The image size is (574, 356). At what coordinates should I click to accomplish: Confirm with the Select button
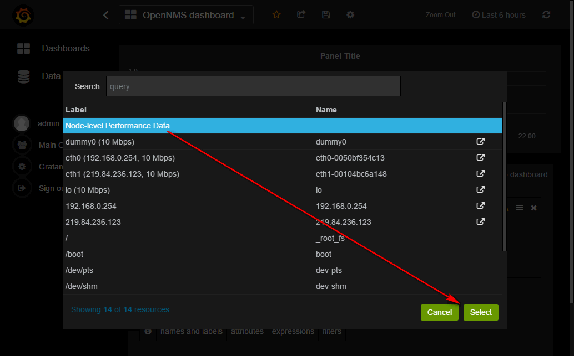tap(481, 312)
